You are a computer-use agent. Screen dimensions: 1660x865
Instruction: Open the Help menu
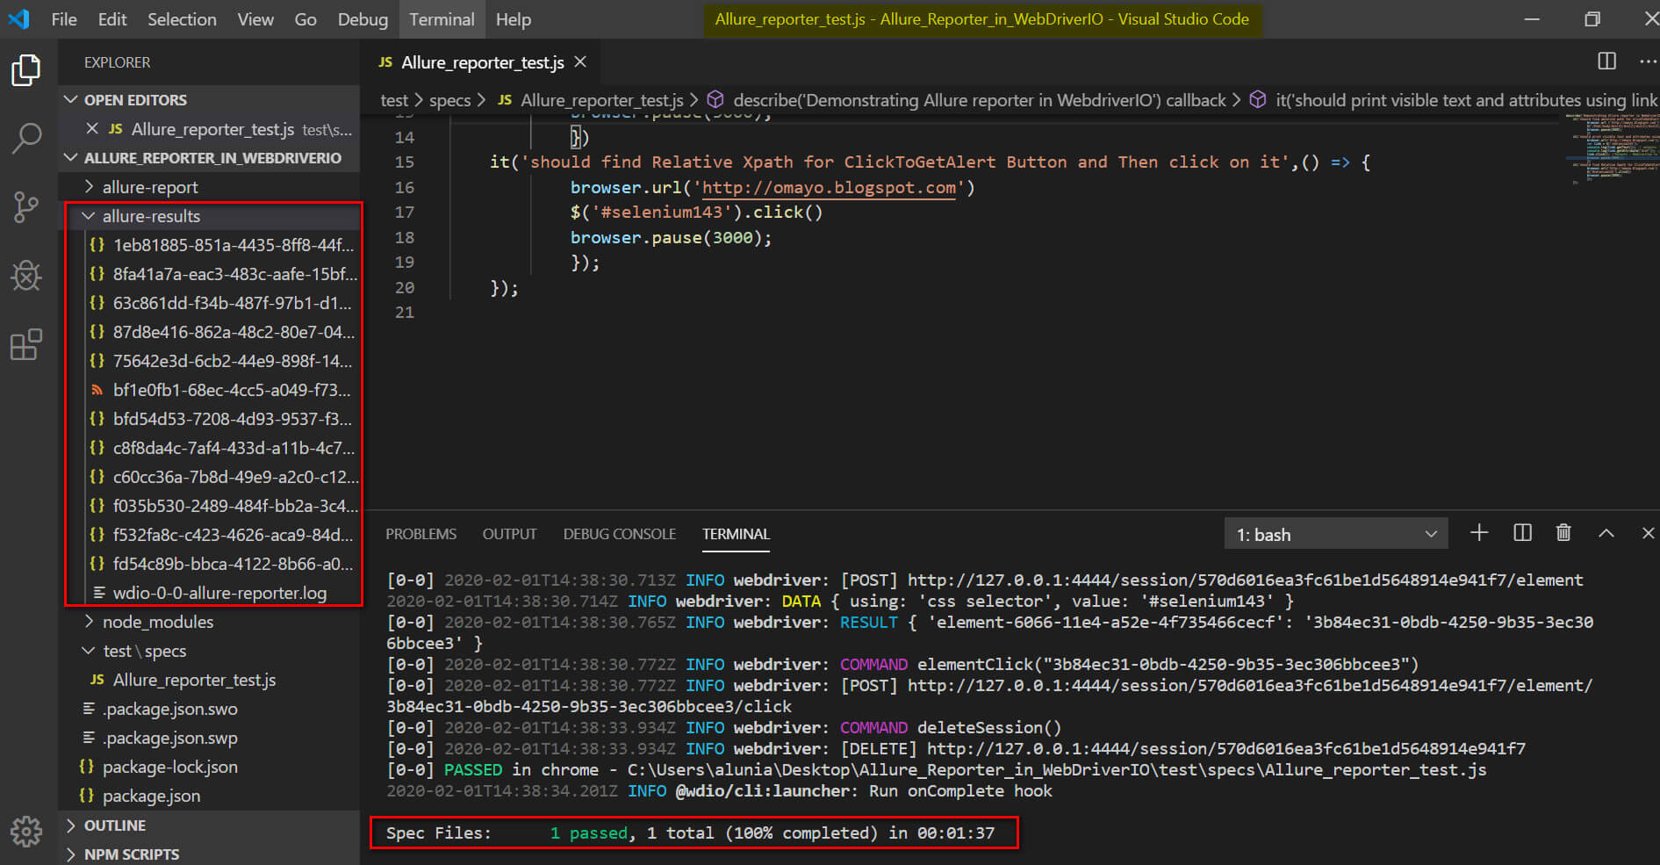coord(514,19)
